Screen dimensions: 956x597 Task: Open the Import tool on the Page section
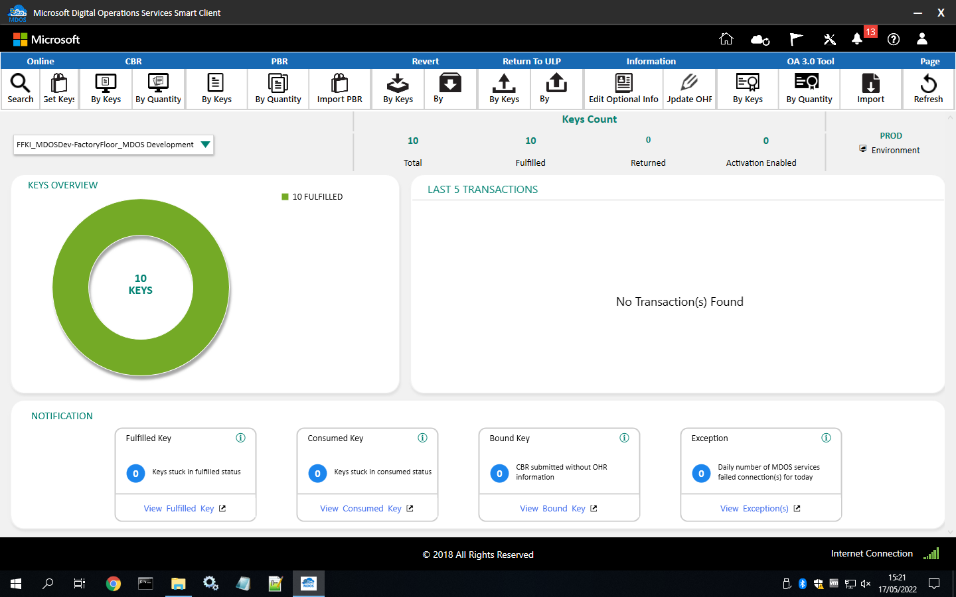(x=870, y=88)
